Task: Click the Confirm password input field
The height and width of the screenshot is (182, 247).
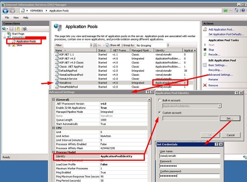Action: [190, 176]
